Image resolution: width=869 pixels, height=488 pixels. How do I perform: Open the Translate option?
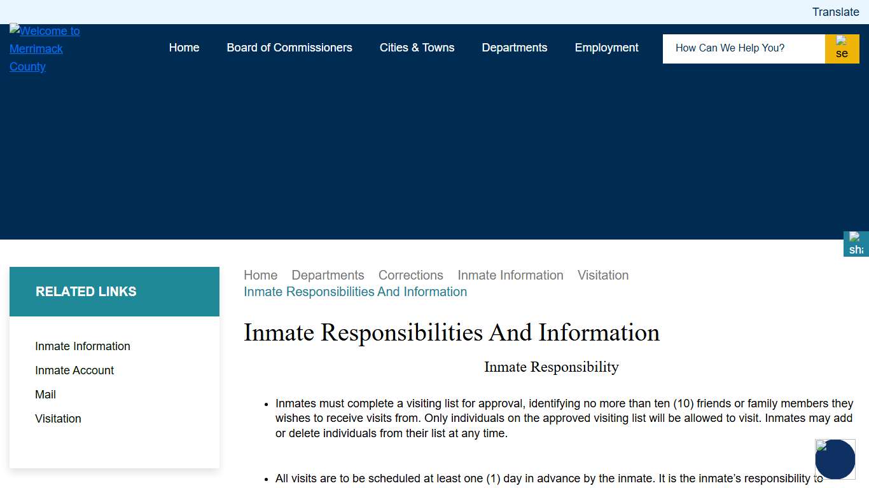click(835, 12)
